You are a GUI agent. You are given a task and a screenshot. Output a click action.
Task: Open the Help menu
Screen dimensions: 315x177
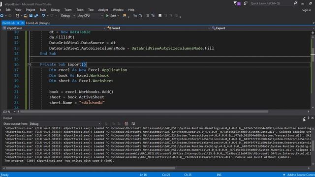[131, 10]
